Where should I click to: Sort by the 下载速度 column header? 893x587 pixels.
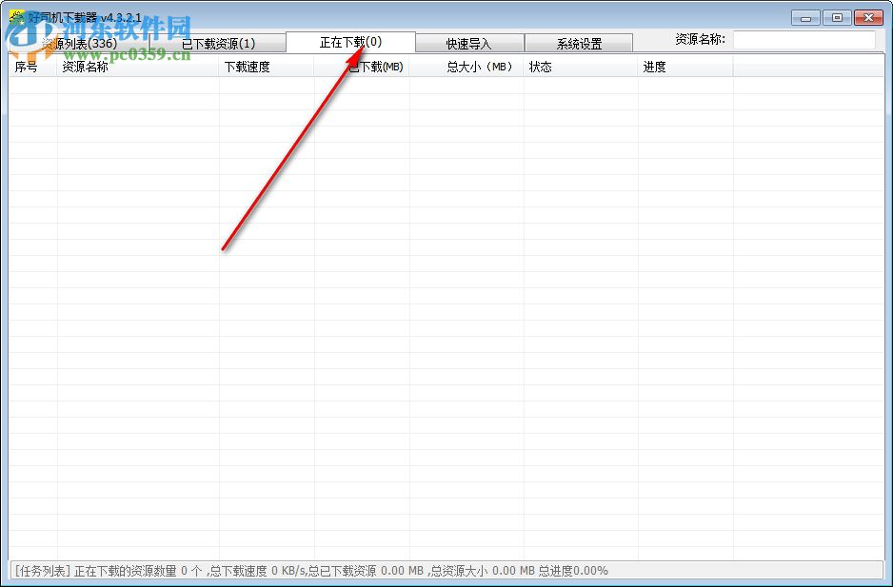[x=267, y=68]
